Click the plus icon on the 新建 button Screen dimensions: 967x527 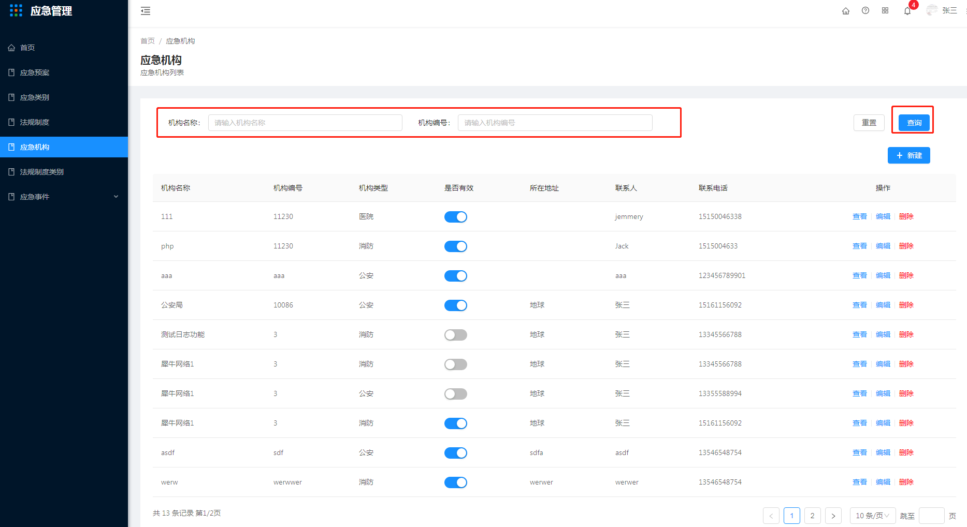900,155
